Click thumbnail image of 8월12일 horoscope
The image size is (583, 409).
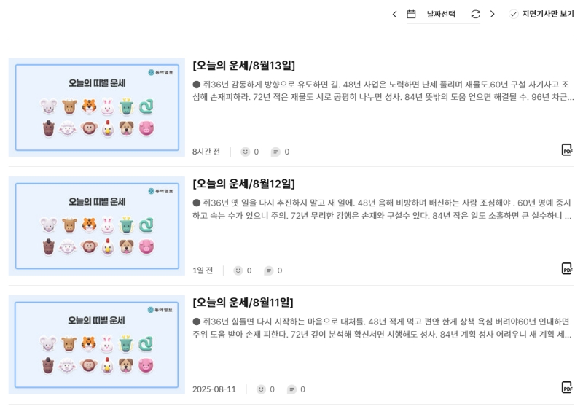point(97,226)
